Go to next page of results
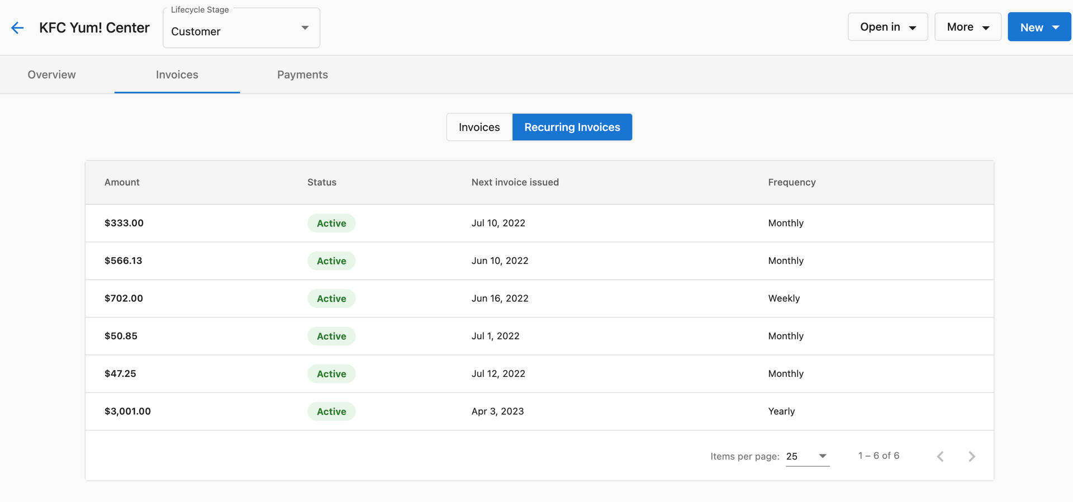Image resolution: width=1073 pixels, height=502 pixels. (972, 456)
